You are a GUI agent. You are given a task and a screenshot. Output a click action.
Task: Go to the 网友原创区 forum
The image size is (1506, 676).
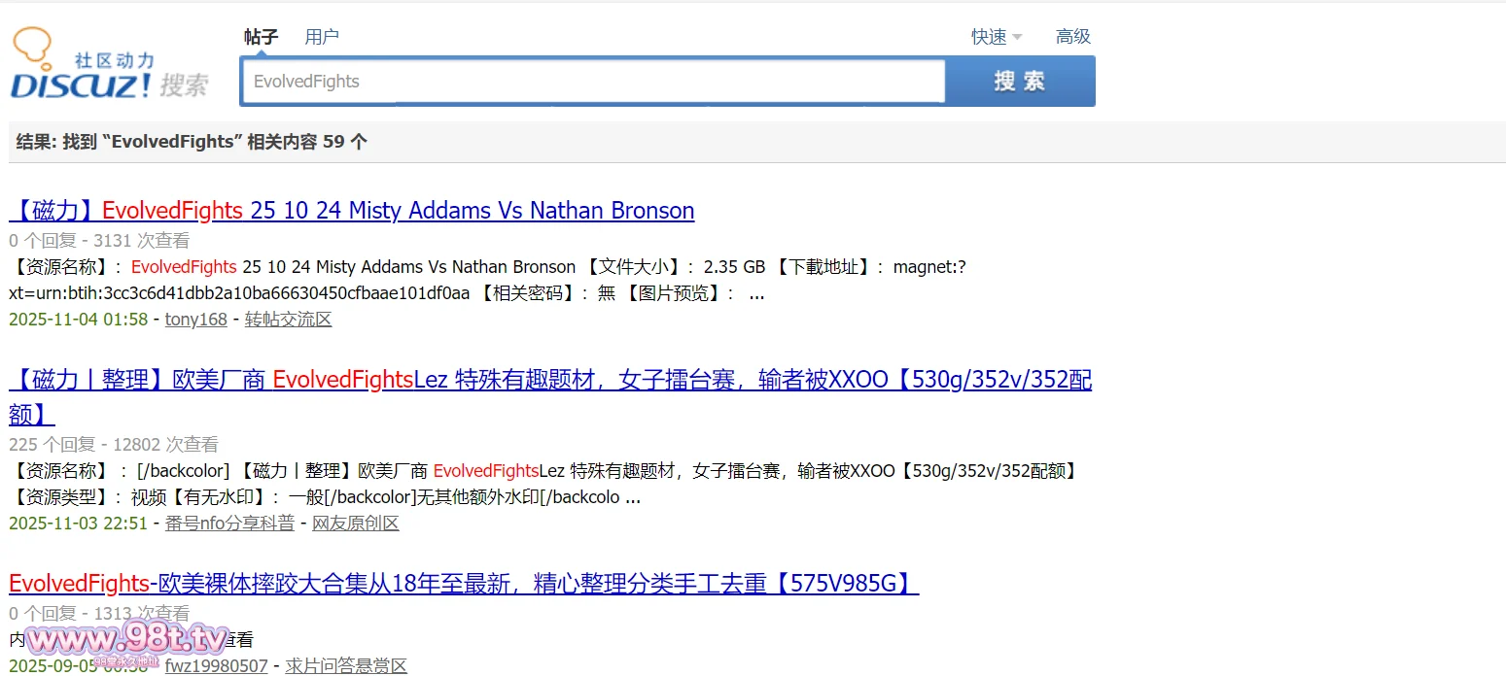[x=355, y=524]
